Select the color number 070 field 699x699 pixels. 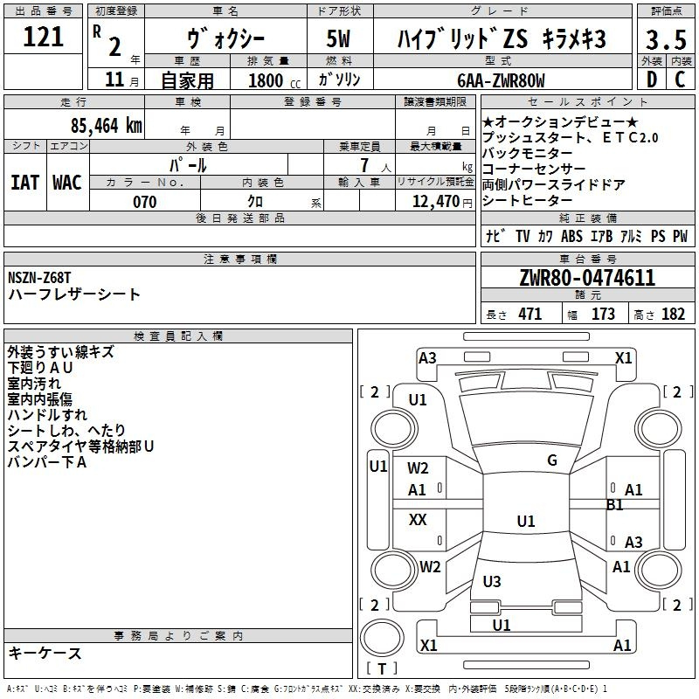pyautogui.click(x=144, y=202)
